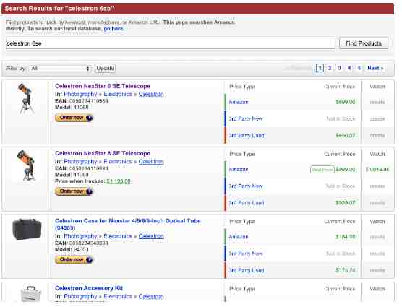Click the $1,048.95 watch price on NexStar 8 SE
This screenshot has height=307, width=402.
pos(377,169)
